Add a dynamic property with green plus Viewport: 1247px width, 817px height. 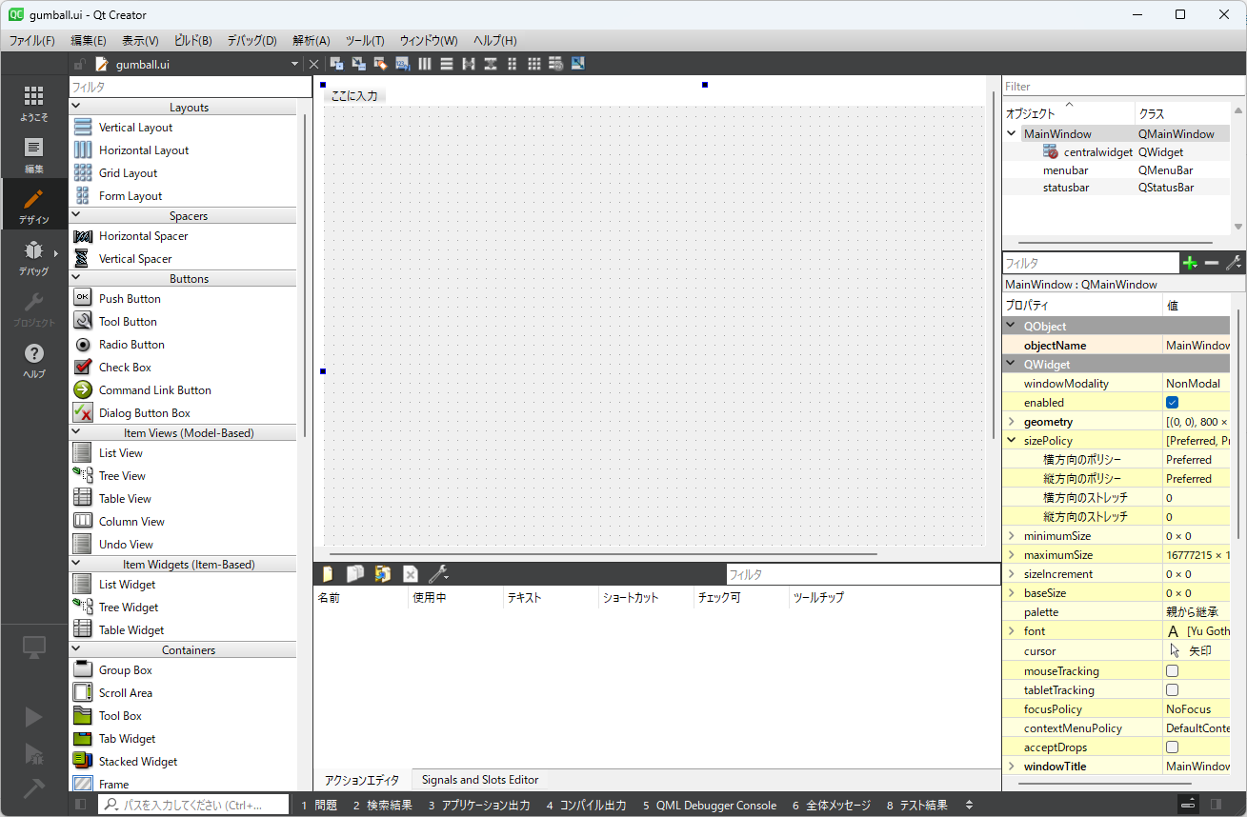click(x=1189, y=263)
